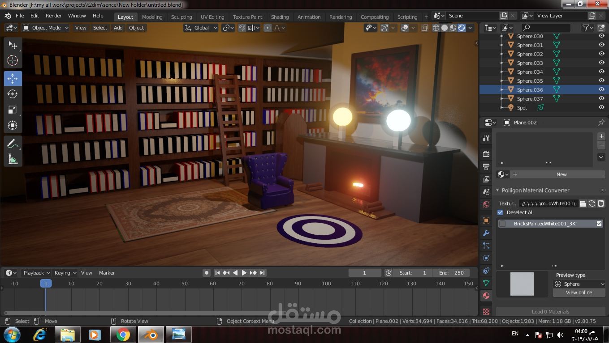Switch to the Shading workspace tab
Image resolution: width=609 pixels, height=343 pixels.
point(280,17)
